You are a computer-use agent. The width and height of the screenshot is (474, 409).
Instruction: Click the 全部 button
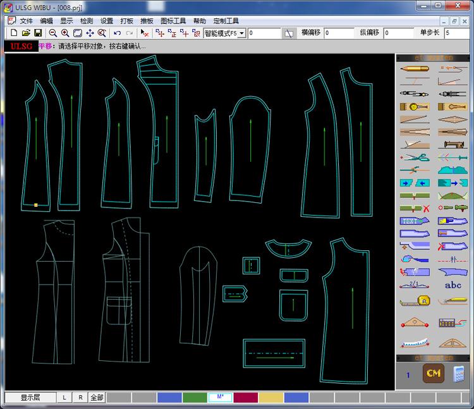pyautogui.click(x=97, y=398)
